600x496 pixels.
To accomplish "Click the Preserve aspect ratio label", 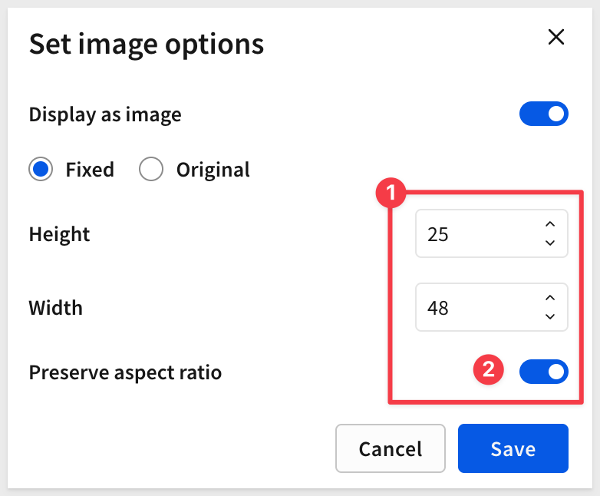I will click(125, 372).
